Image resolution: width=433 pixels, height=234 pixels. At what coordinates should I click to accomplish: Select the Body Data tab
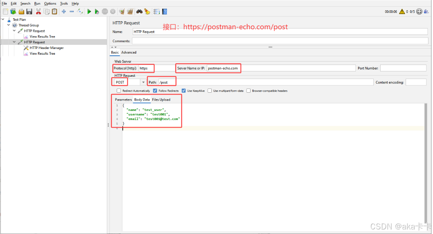(x=142, y=100)
